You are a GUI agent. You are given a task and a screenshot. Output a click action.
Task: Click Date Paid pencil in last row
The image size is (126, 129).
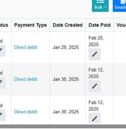coord(94,118)
